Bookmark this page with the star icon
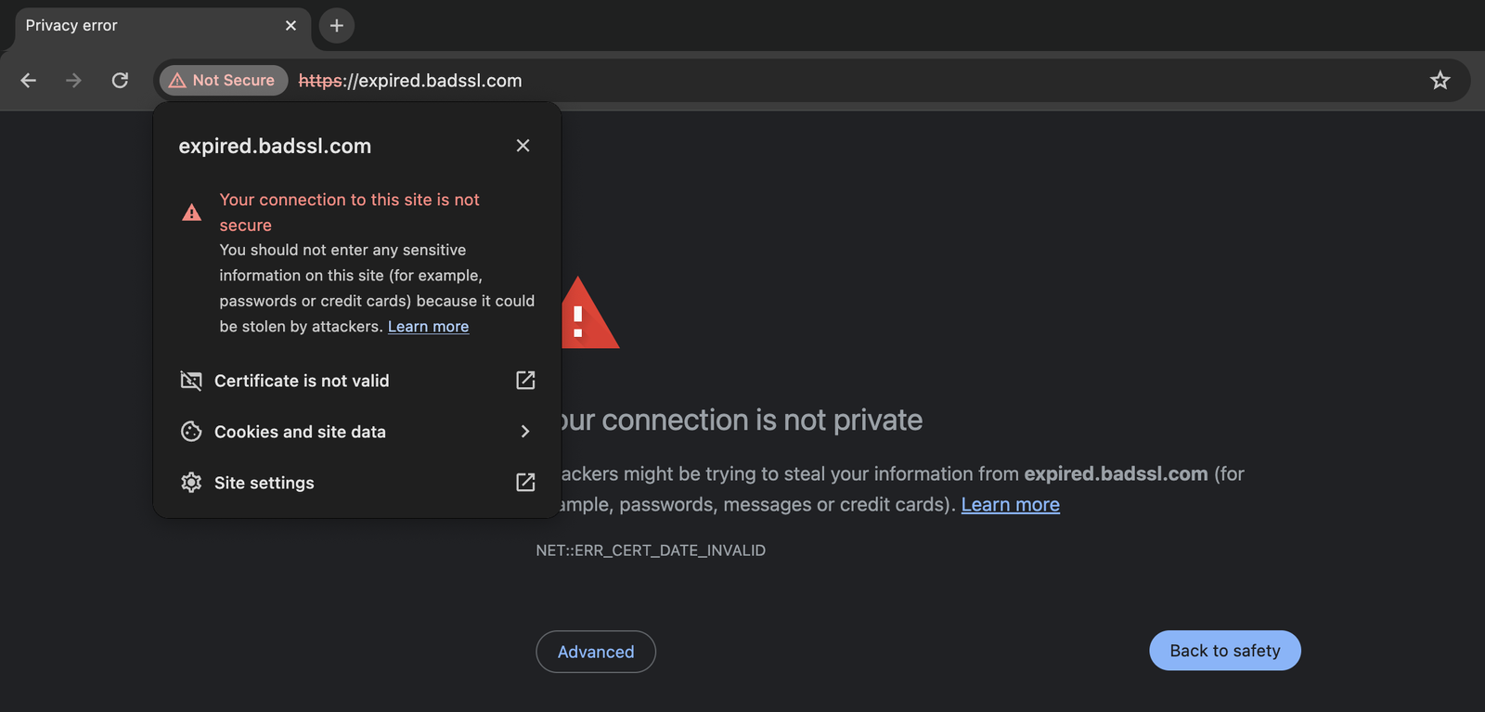This screenshot has height=712, width=1485. (x=1440, y=81)
